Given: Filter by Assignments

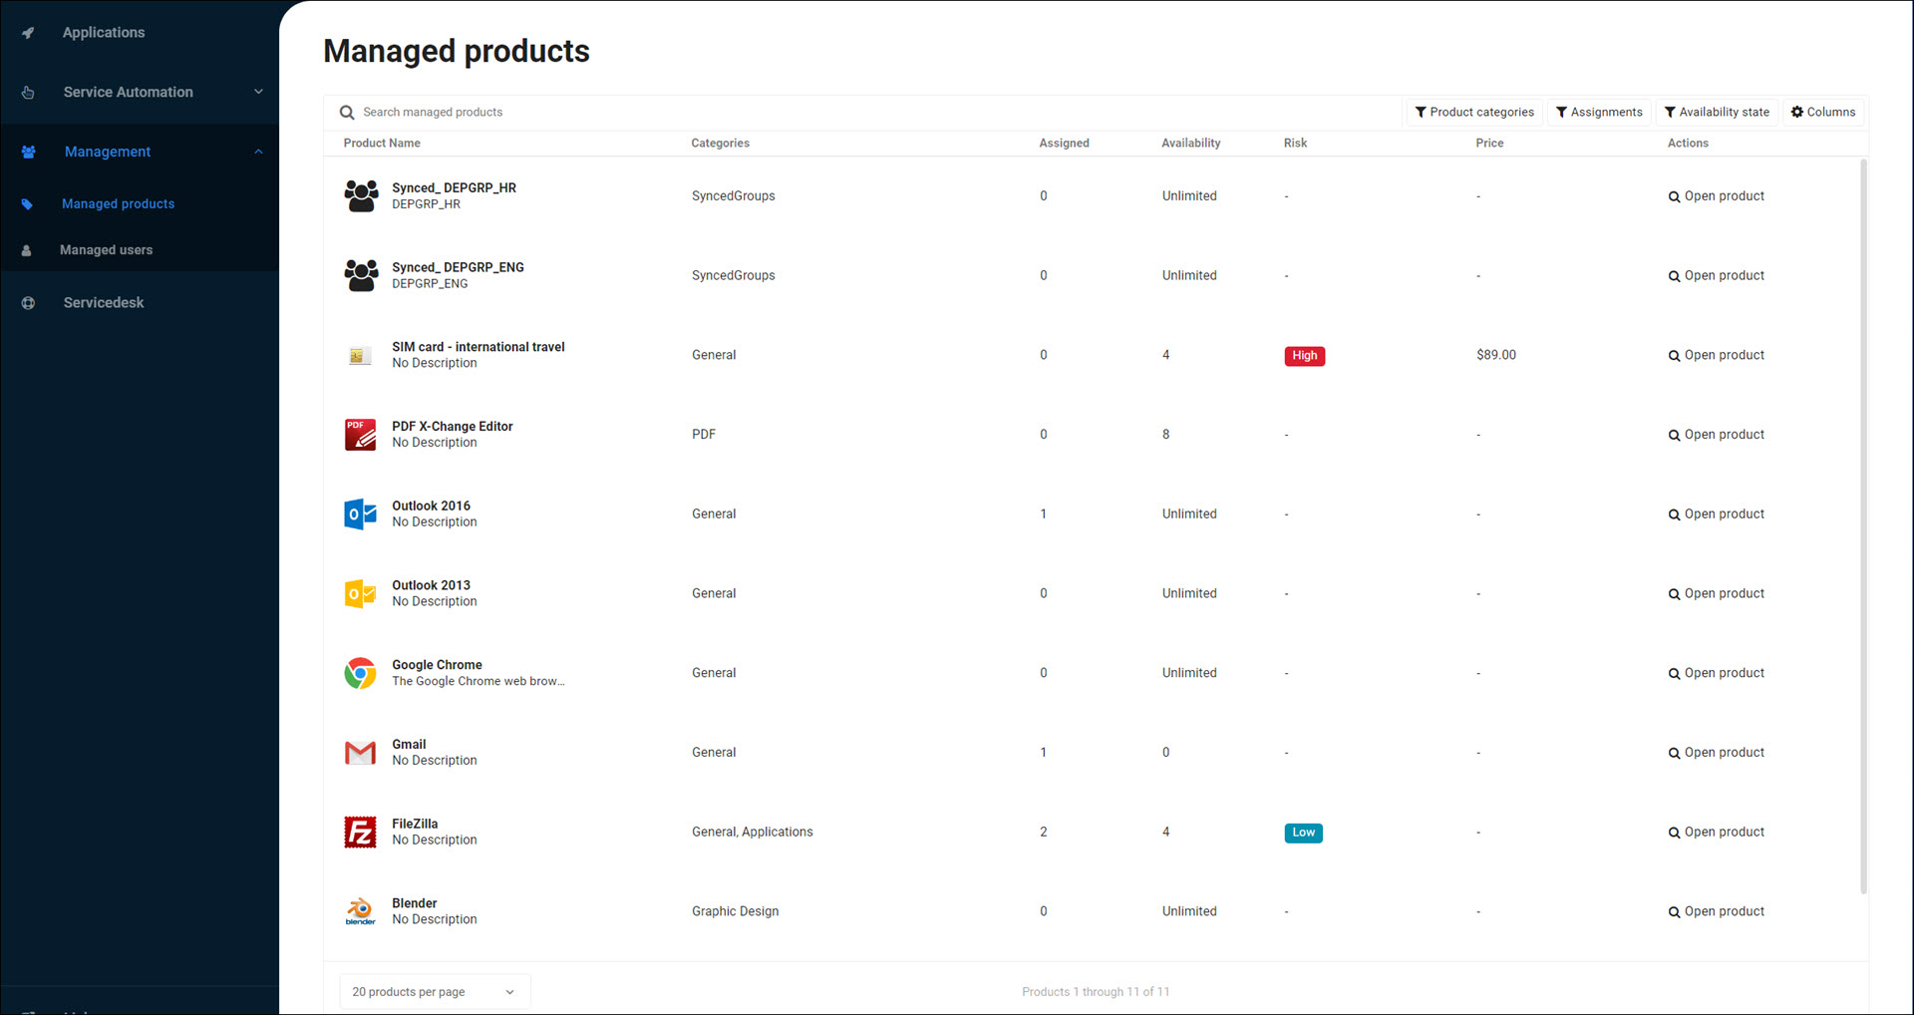Looking at the screenshot, I should pyautogui.click(x=1599, y=113).
